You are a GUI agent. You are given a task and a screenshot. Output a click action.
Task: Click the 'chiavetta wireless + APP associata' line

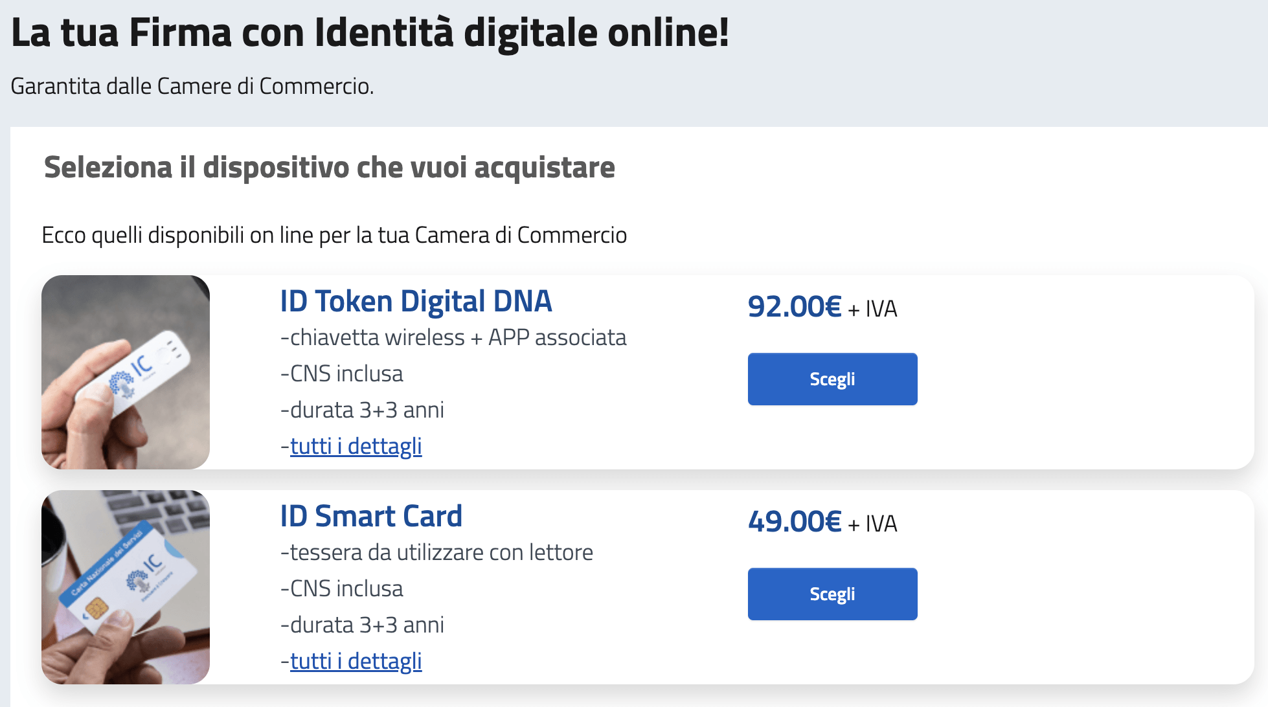[x=453, y=337]
